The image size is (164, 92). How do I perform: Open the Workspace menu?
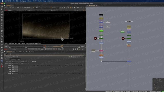coord(23,1)
